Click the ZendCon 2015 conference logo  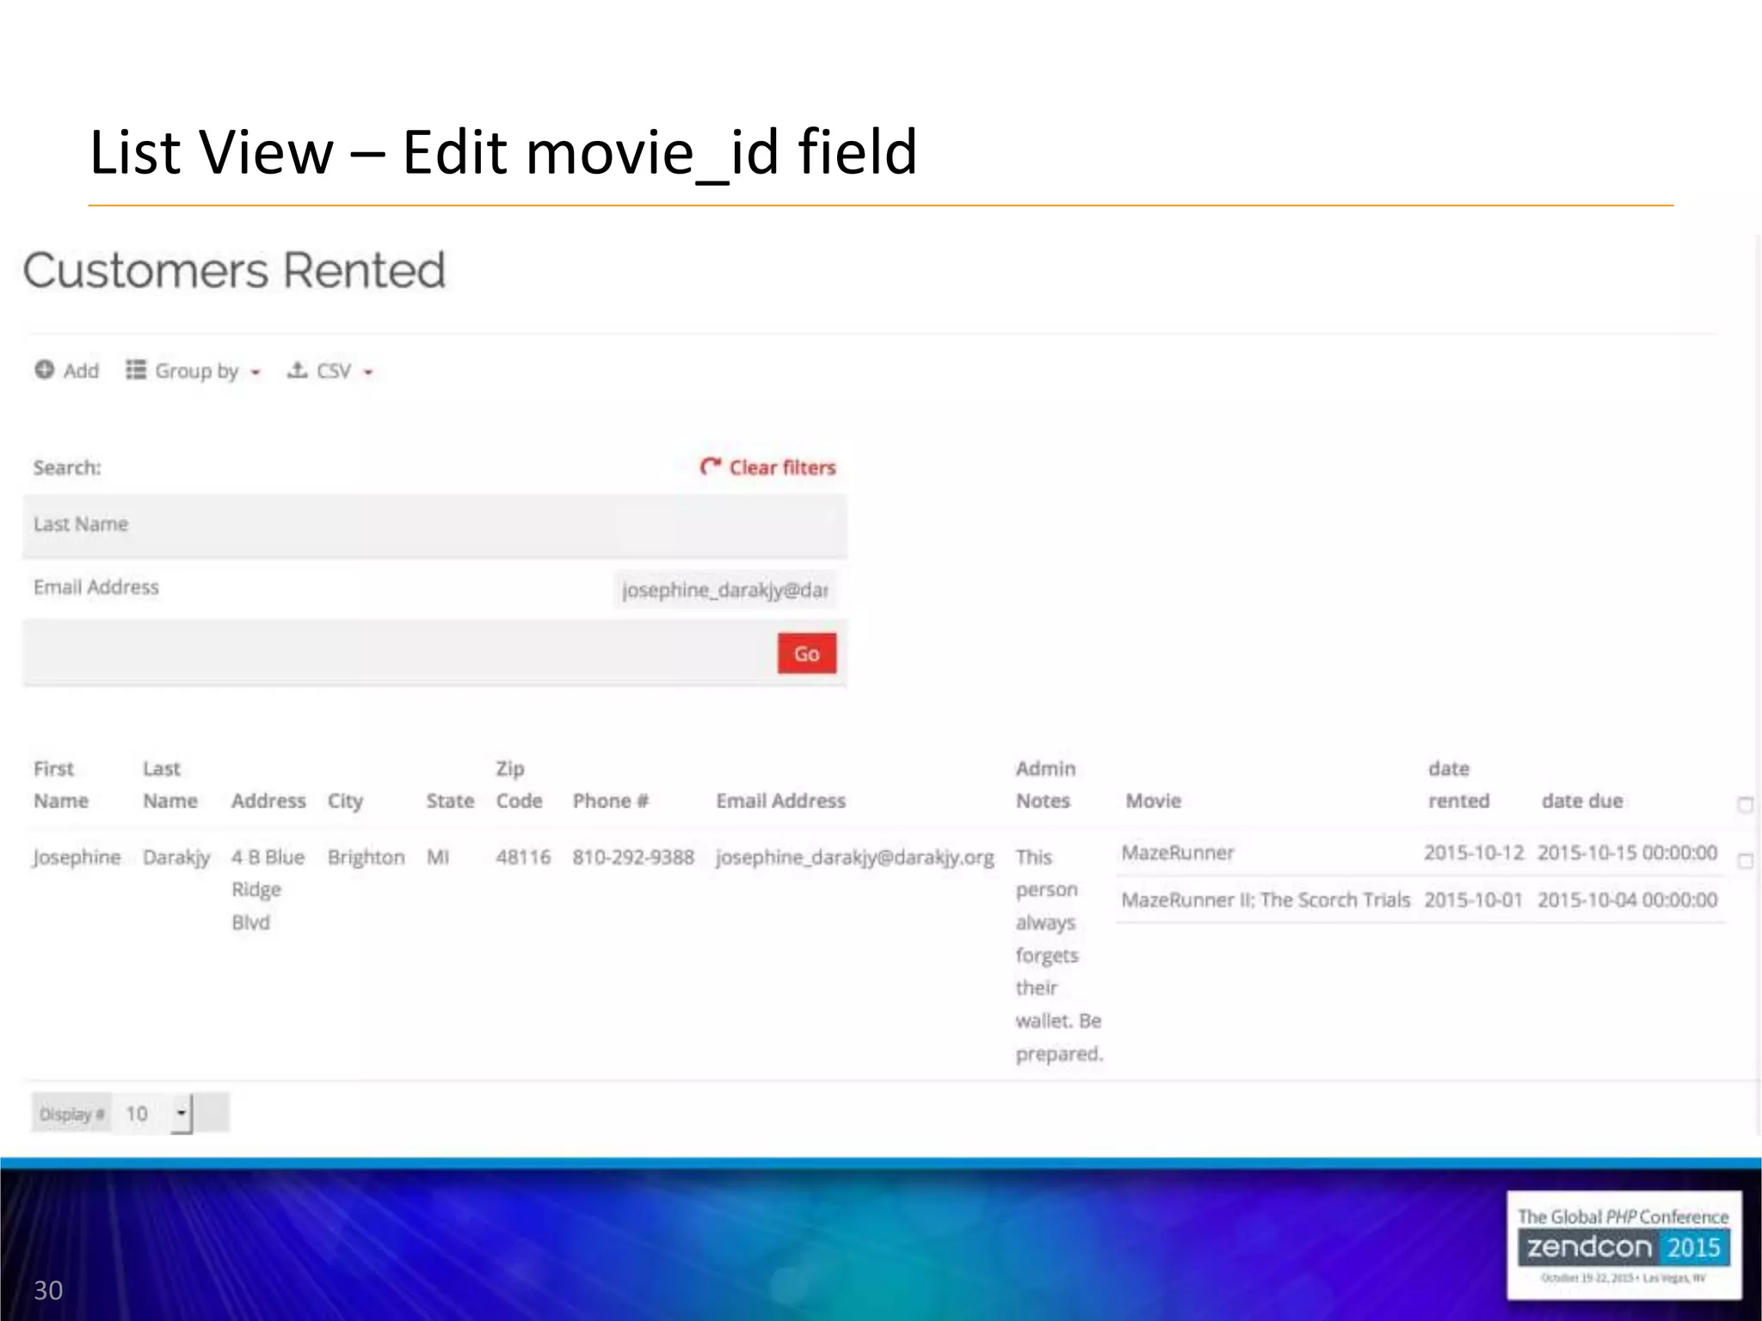point(1623,1245)
